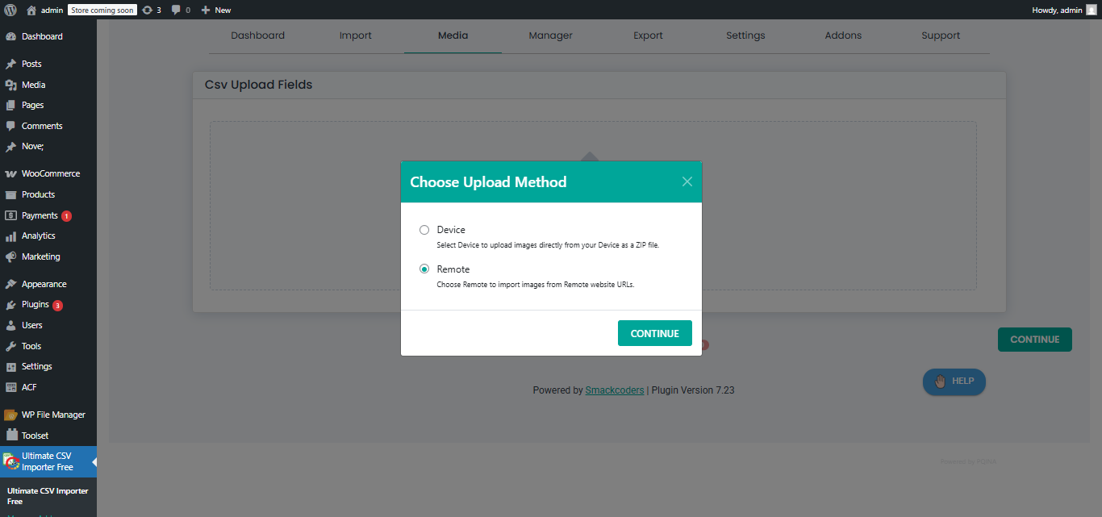
Task: Open WP File Manager folder icon
Action: pos(10,415)
